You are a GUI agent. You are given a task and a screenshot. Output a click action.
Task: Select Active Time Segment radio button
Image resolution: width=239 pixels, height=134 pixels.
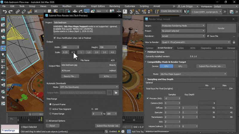(x=50, y=109)
